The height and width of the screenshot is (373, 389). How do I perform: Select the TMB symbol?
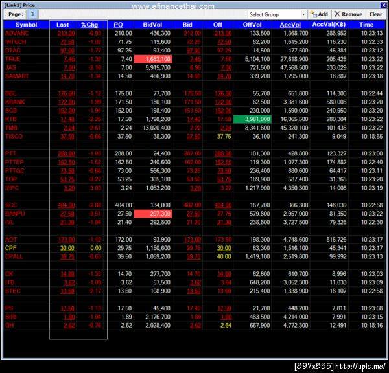(x=11, y=128)
